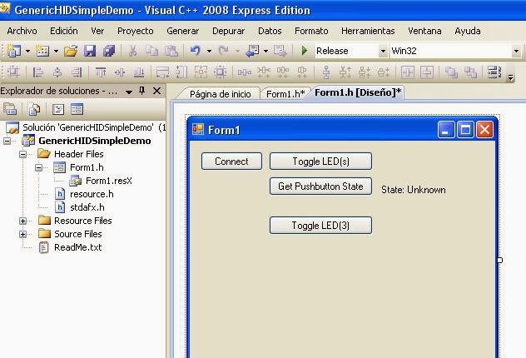Click Make Vertical Spacing Equal icon
This screenshot has height=358, width=526.
coord(326,72)
